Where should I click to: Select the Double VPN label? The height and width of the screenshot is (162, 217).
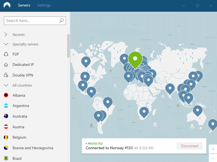(x=23, y=75)
